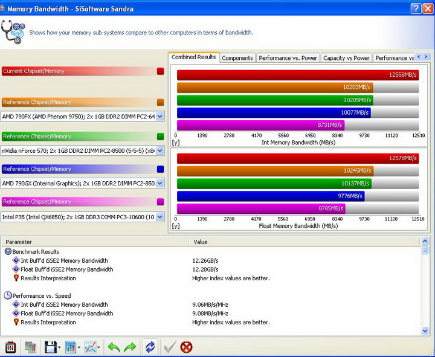Click the orange 10203MB/s bar

tap(275, 88)
